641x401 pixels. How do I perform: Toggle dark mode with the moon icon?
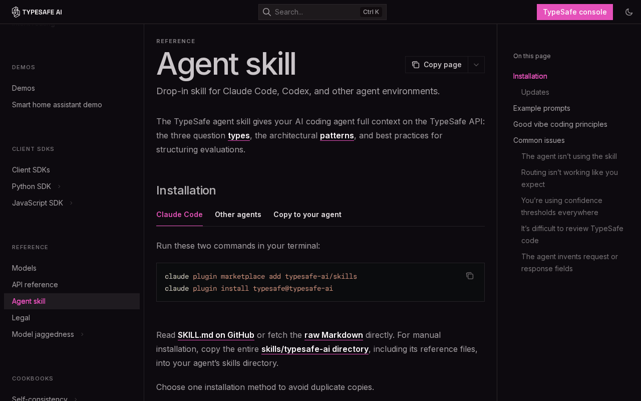pos(629,12)
